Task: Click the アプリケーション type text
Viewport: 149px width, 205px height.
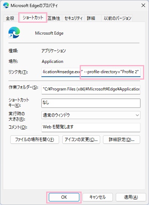Action: pyautogui.click(x=54, y=51)
